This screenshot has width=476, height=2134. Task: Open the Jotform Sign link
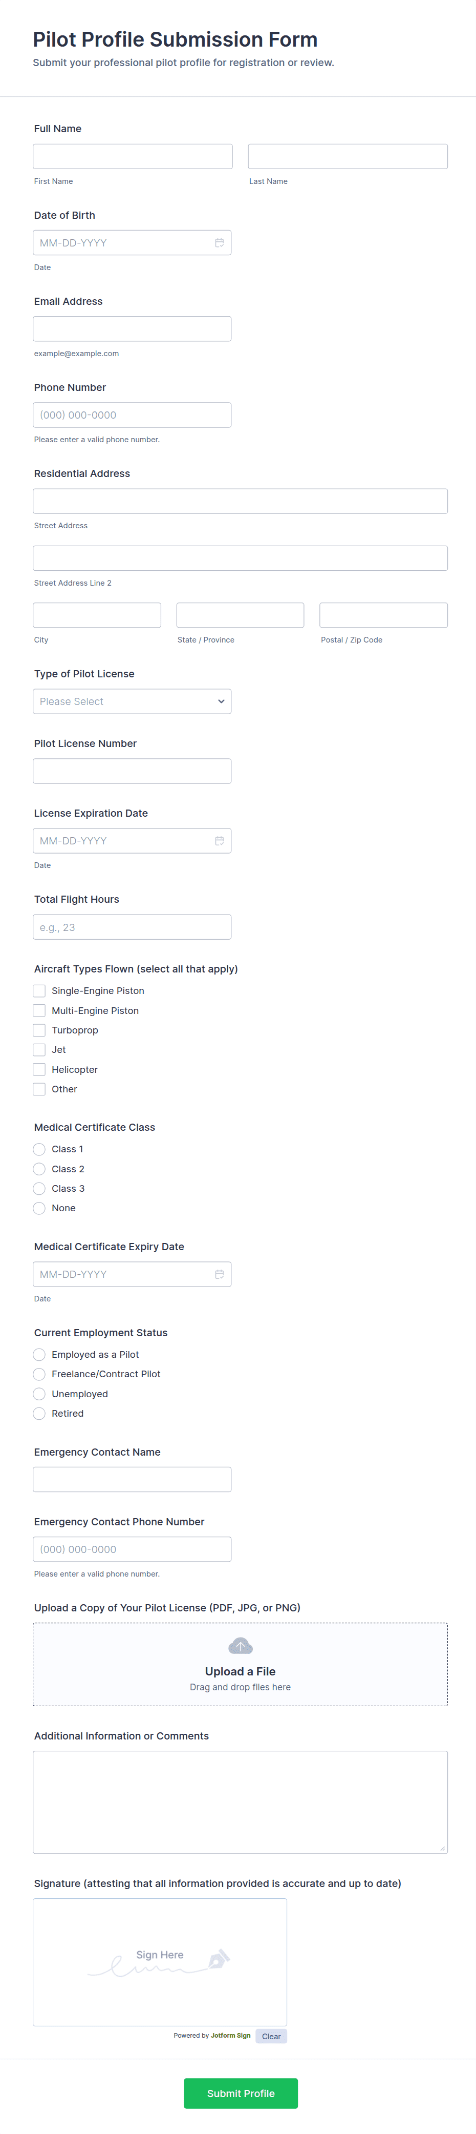[x=230, y=2036]
